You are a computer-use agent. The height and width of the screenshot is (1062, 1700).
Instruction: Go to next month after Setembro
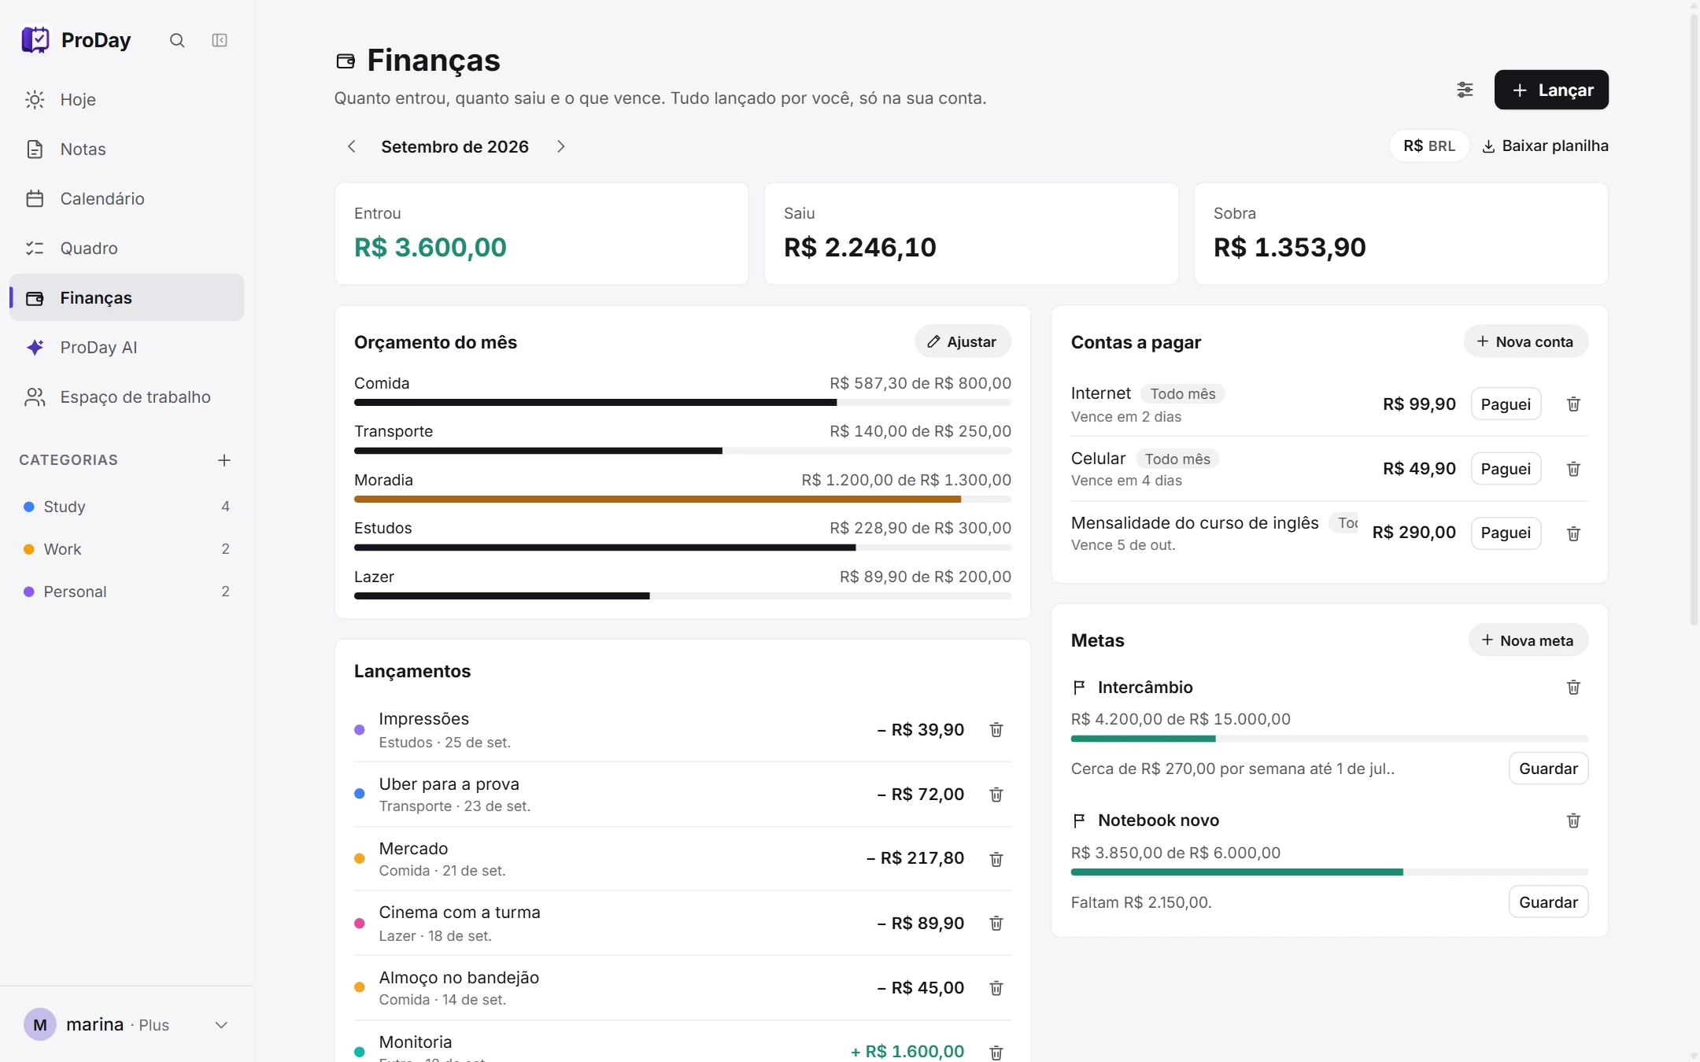(x=560, y=146)
